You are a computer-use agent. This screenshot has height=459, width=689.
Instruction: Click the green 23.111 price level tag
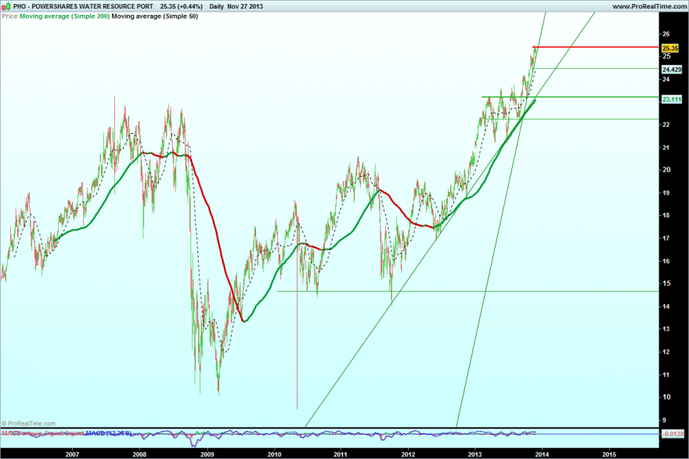[672, 99]
